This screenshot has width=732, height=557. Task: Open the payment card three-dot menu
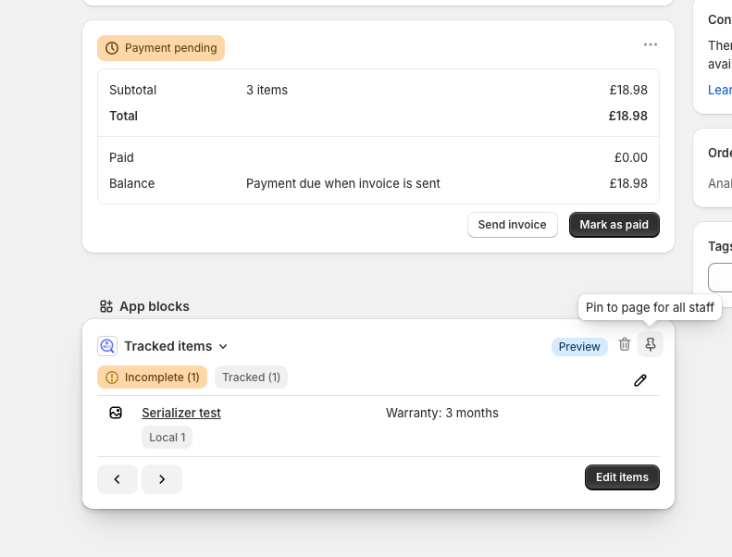(651, 44)
